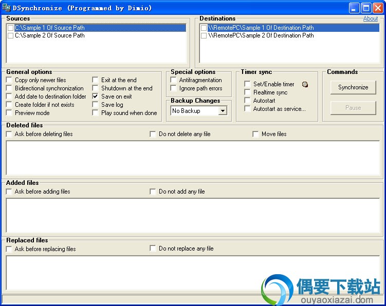
Task: Enable Do not delete any file
Action: click(153, 134)
